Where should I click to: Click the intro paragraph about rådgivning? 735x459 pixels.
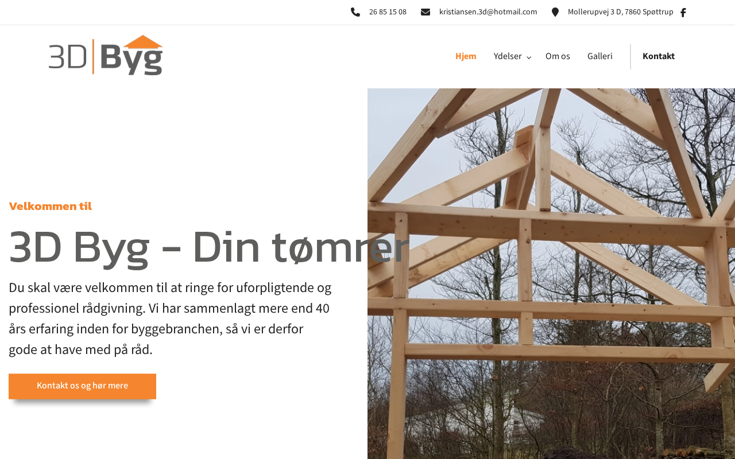click(x=170, y=318)
